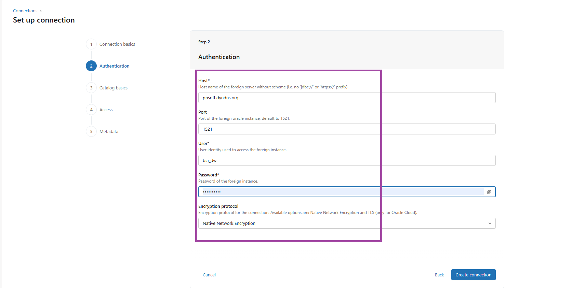Focus the Port field showing 1521
This screenshot has width=585, height=288.
coord(346,129)
